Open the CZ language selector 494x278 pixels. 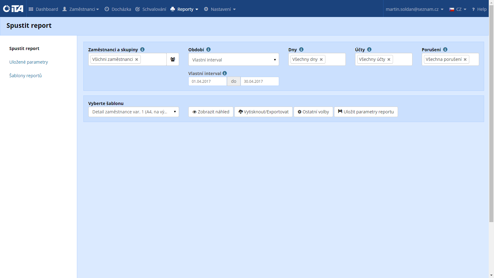coord(458,9)
